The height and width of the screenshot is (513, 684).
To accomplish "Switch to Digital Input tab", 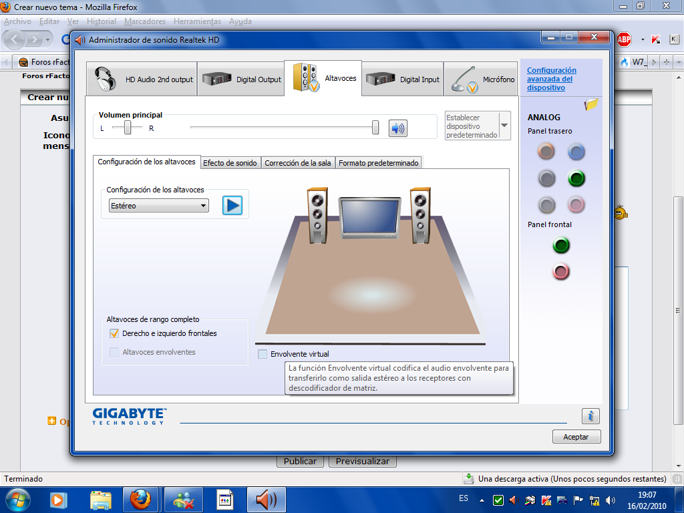I will pyautogui.click(x=403, y=79).
